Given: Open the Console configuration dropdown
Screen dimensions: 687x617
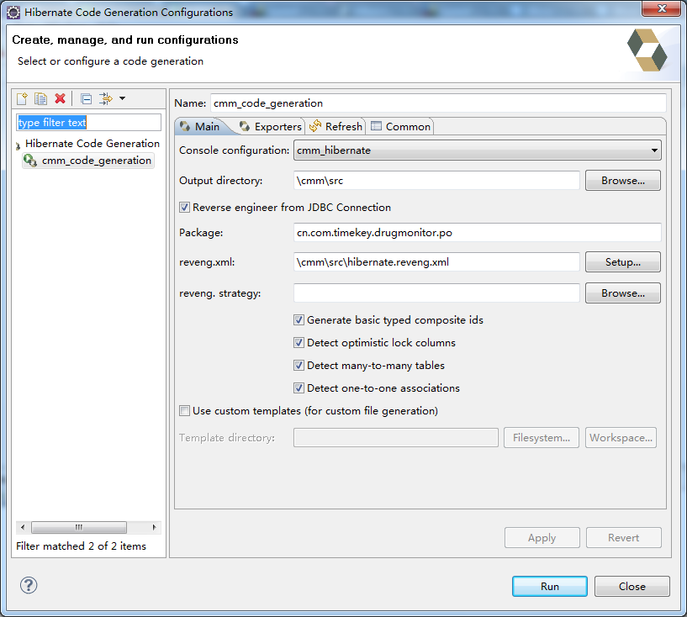Looking at the screenshot, I should [475, 150].
